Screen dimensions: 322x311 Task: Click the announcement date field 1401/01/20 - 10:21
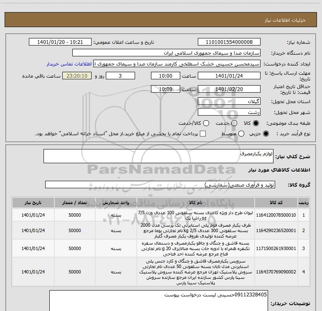pos(60,42)
